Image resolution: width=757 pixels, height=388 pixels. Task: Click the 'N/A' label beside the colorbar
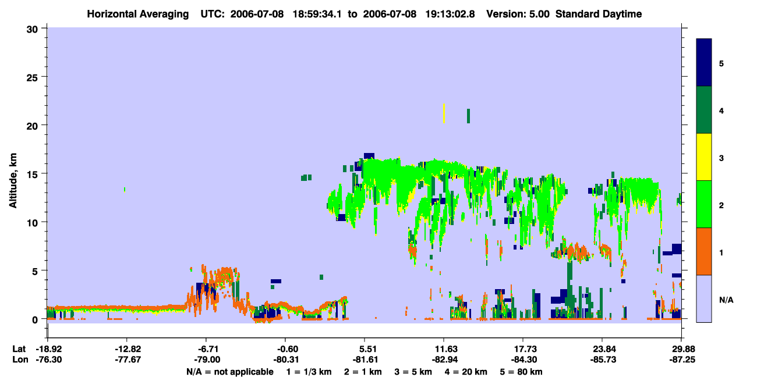click(726, 300)
